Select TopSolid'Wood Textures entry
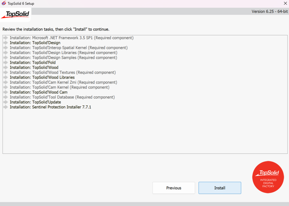This screenshot has width=289, height=206. [63, 72]
